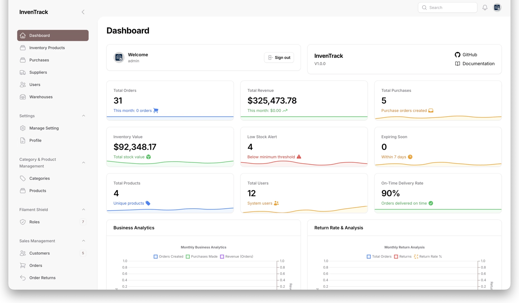Click 'This month: 0 orders' text
This screenshot has width=519, height=303.
coord(132,111)
